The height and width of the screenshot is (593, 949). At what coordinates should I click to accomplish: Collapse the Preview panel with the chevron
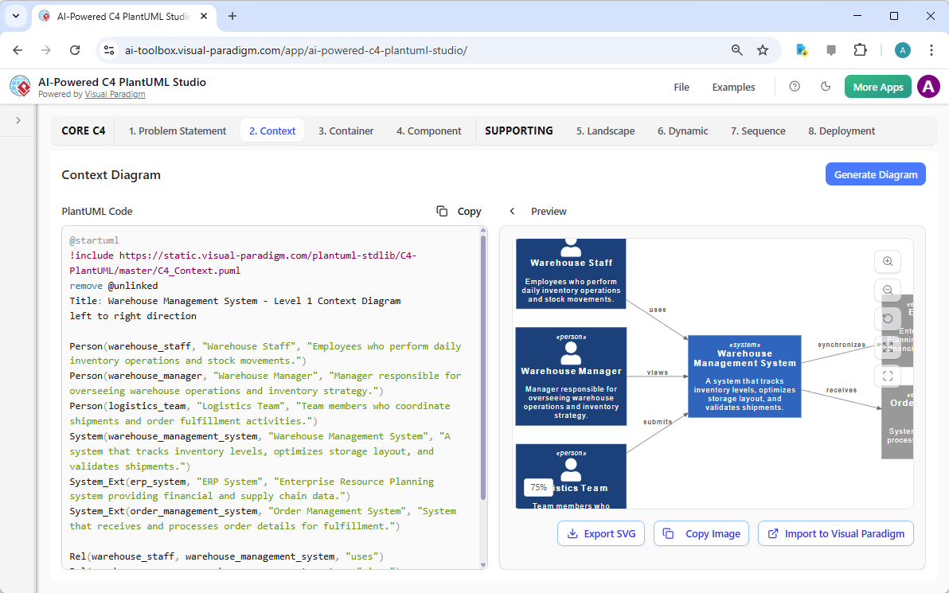point(512,211)
